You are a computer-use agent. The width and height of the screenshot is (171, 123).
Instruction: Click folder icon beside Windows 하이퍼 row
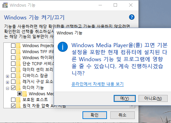(x=18, y=58)
